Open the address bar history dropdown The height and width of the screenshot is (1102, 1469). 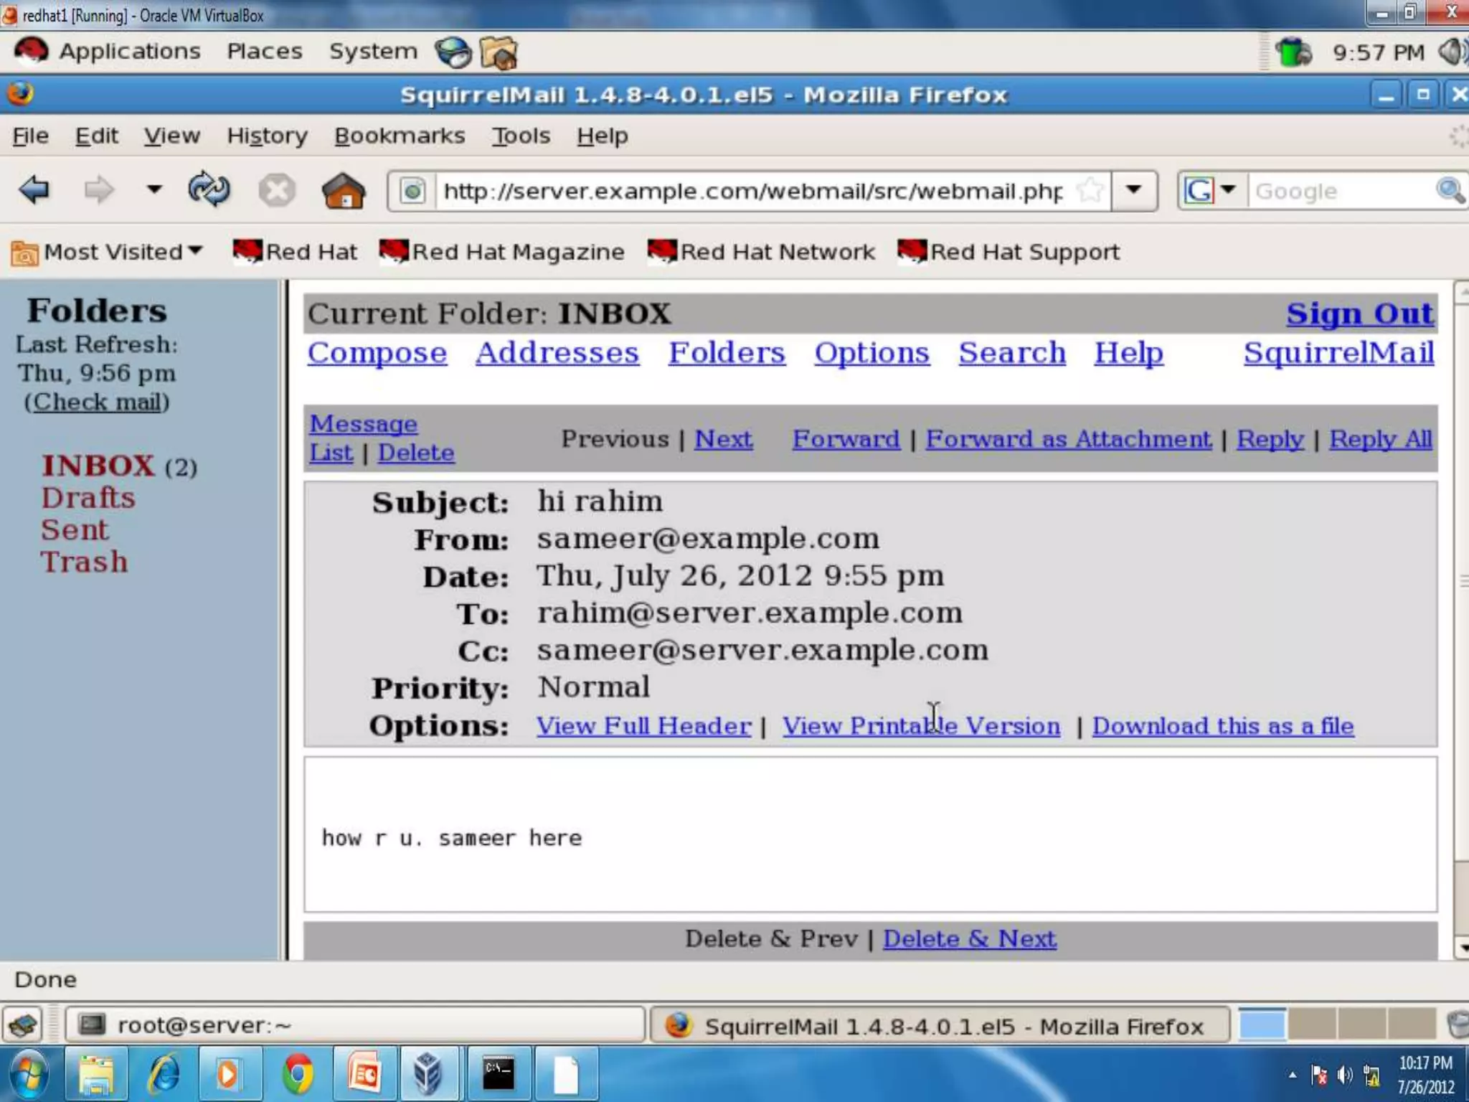point(1133,191)
